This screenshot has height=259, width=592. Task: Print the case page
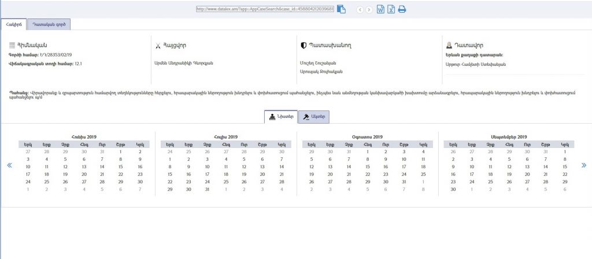402,9
